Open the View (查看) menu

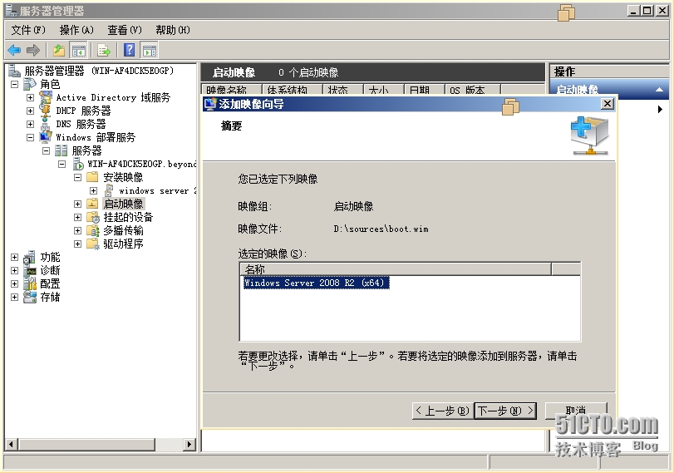[125, 30]
